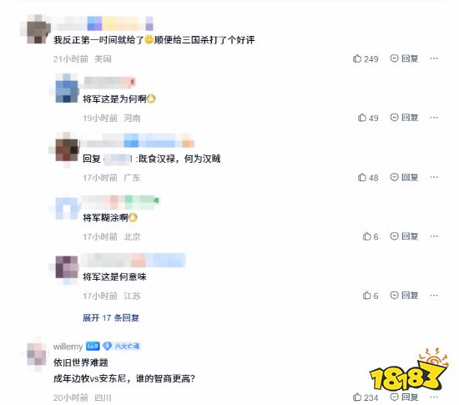
Task: Open more options for the 48-like reply
Action: point(434,177)
